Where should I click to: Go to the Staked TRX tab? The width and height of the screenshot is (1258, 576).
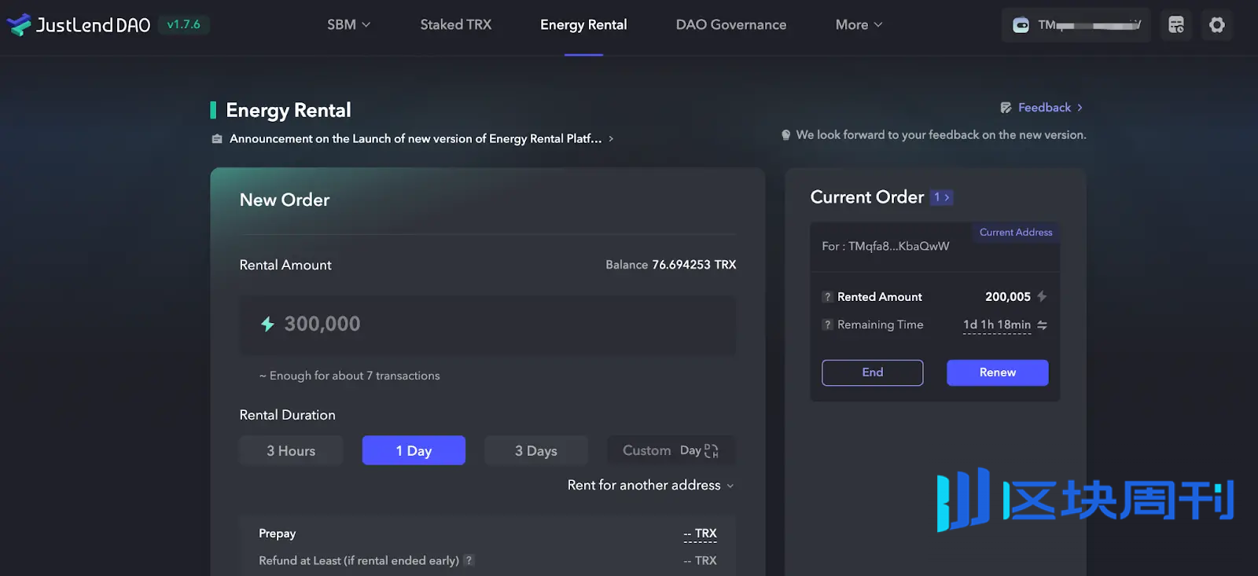point(456,24)
